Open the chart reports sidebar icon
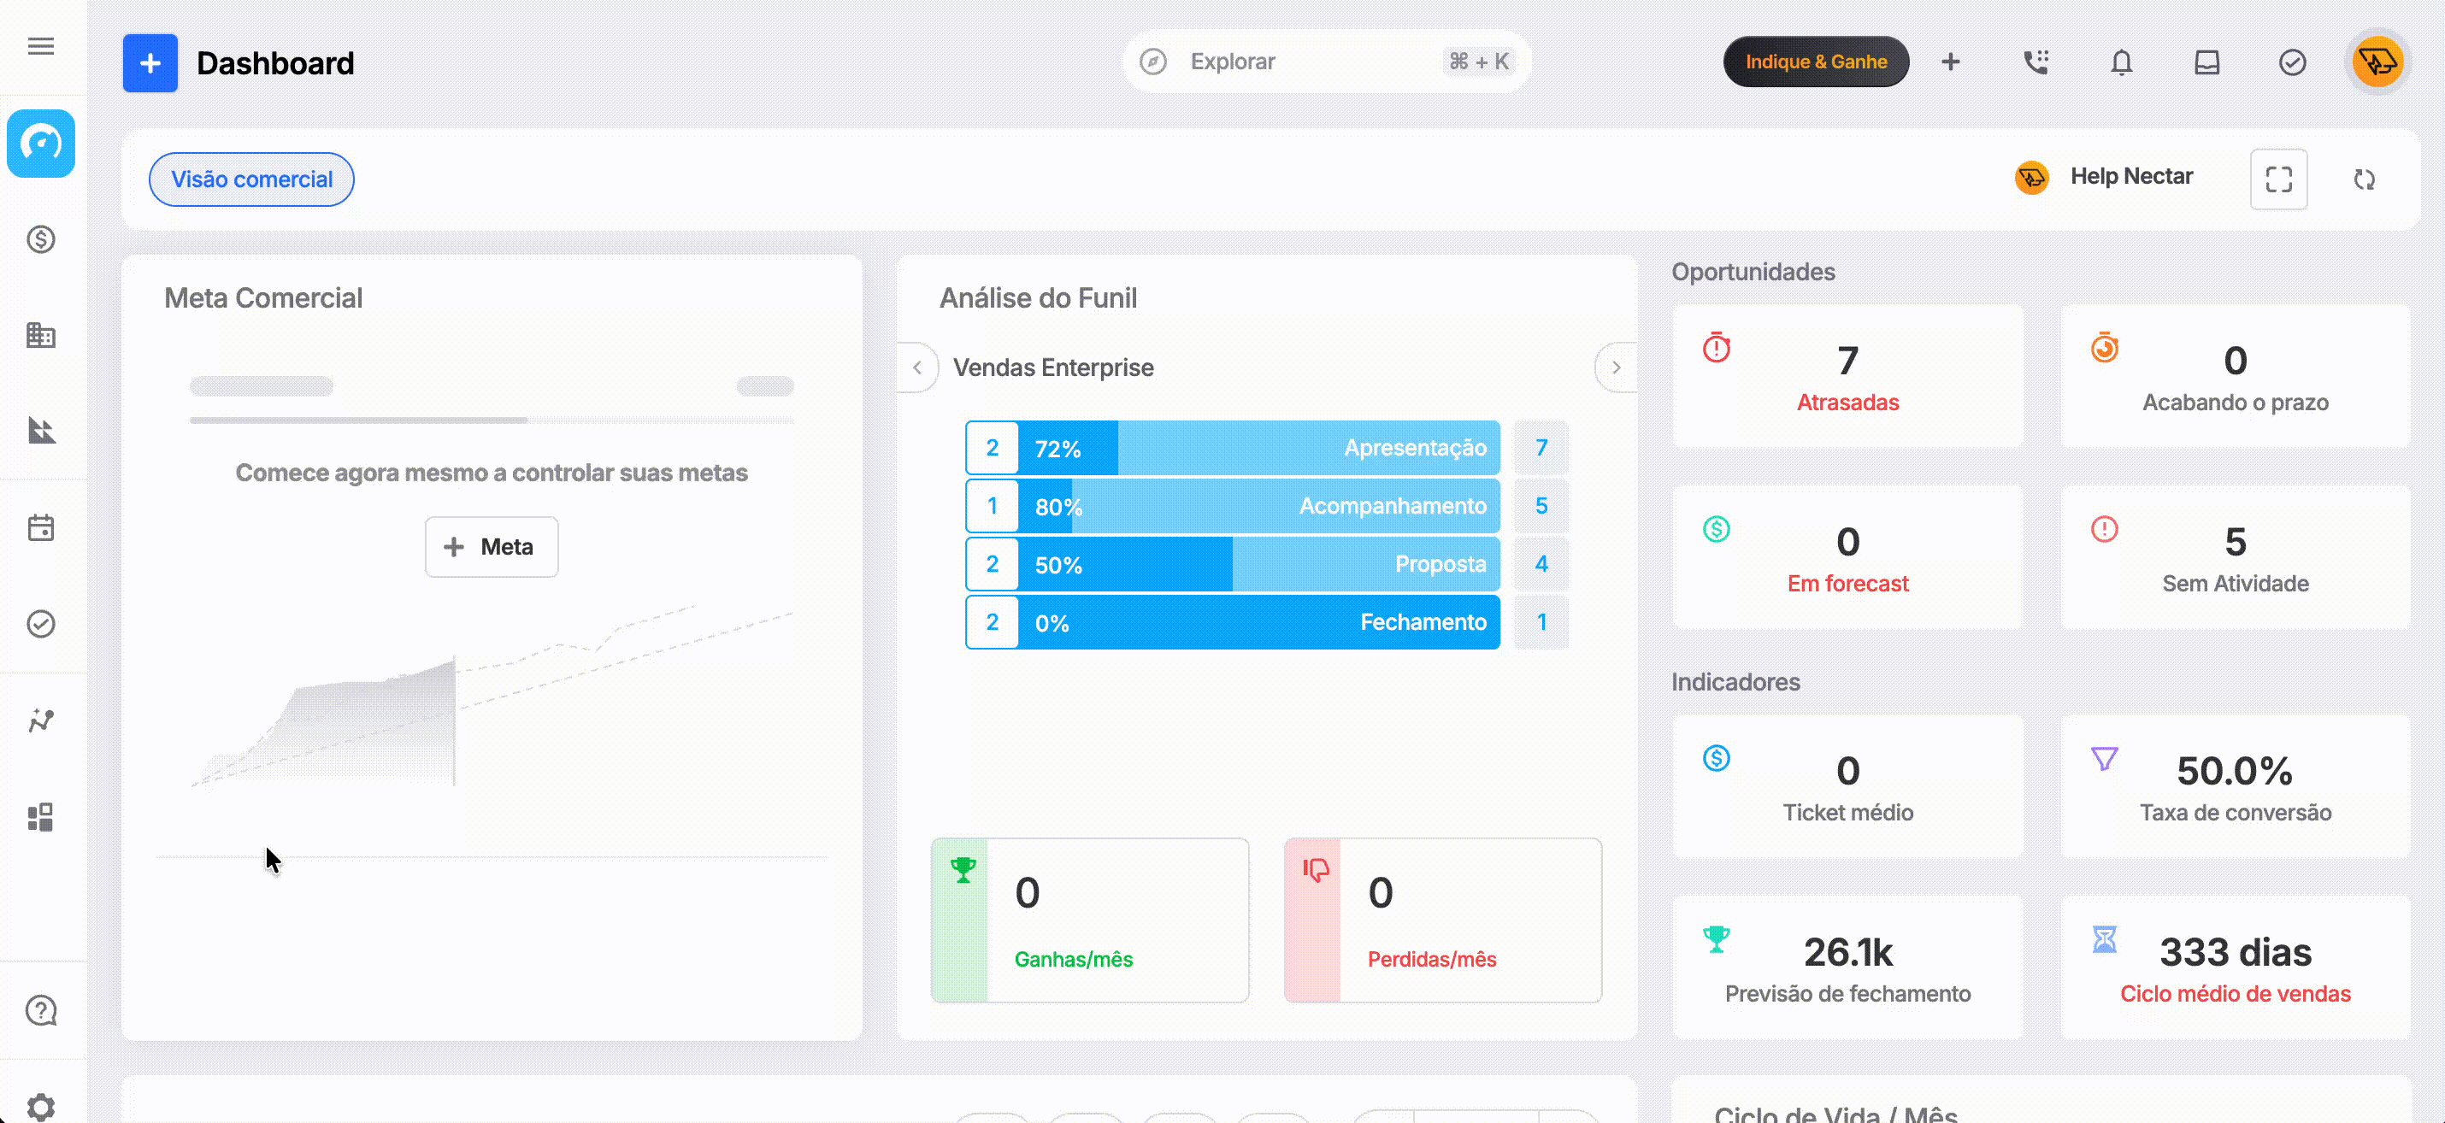 click(x=41, y=431)
